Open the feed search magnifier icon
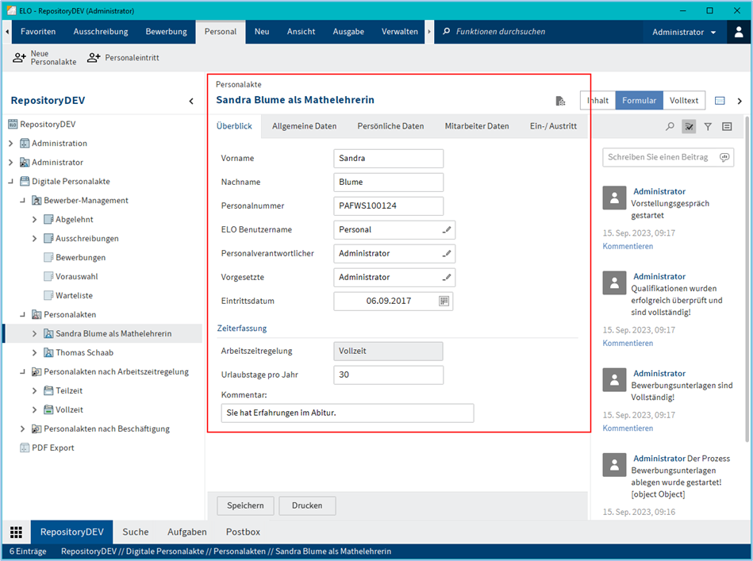The width and height of the screenshot is (753, 561). [670, 126]
